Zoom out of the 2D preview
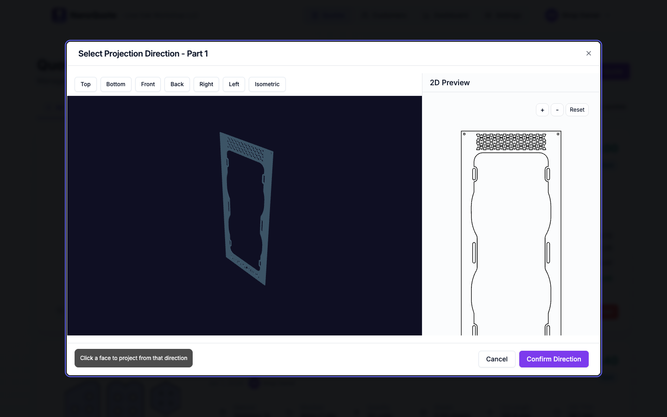 [557, 110]
